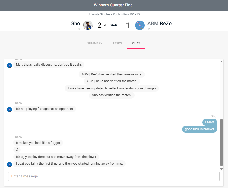Viewport: 228px width, 188px height.
Task: Click the winner arrow indicator beside score 2
Action: (105, 25)
